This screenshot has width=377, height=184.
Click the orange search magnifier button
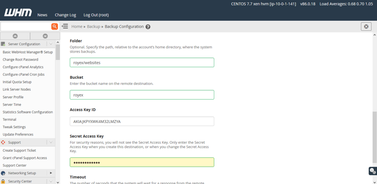[55, 26]
